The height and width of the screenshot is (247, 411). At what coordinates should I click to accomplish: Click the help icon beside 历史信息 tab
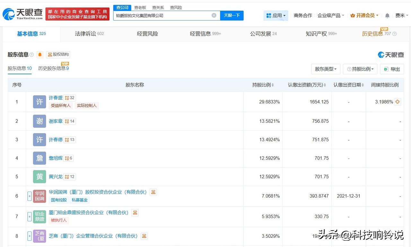point(395,34)
